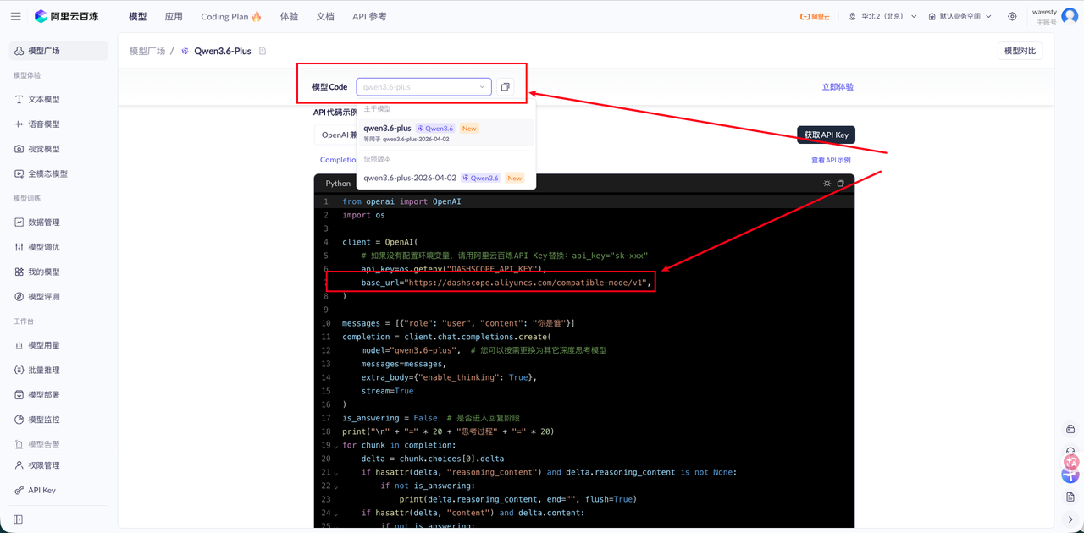Open API 参考 in the top navigation
Image resolution: width=1084 pixels, height=533 pixels.
click(x=369, y=16)
